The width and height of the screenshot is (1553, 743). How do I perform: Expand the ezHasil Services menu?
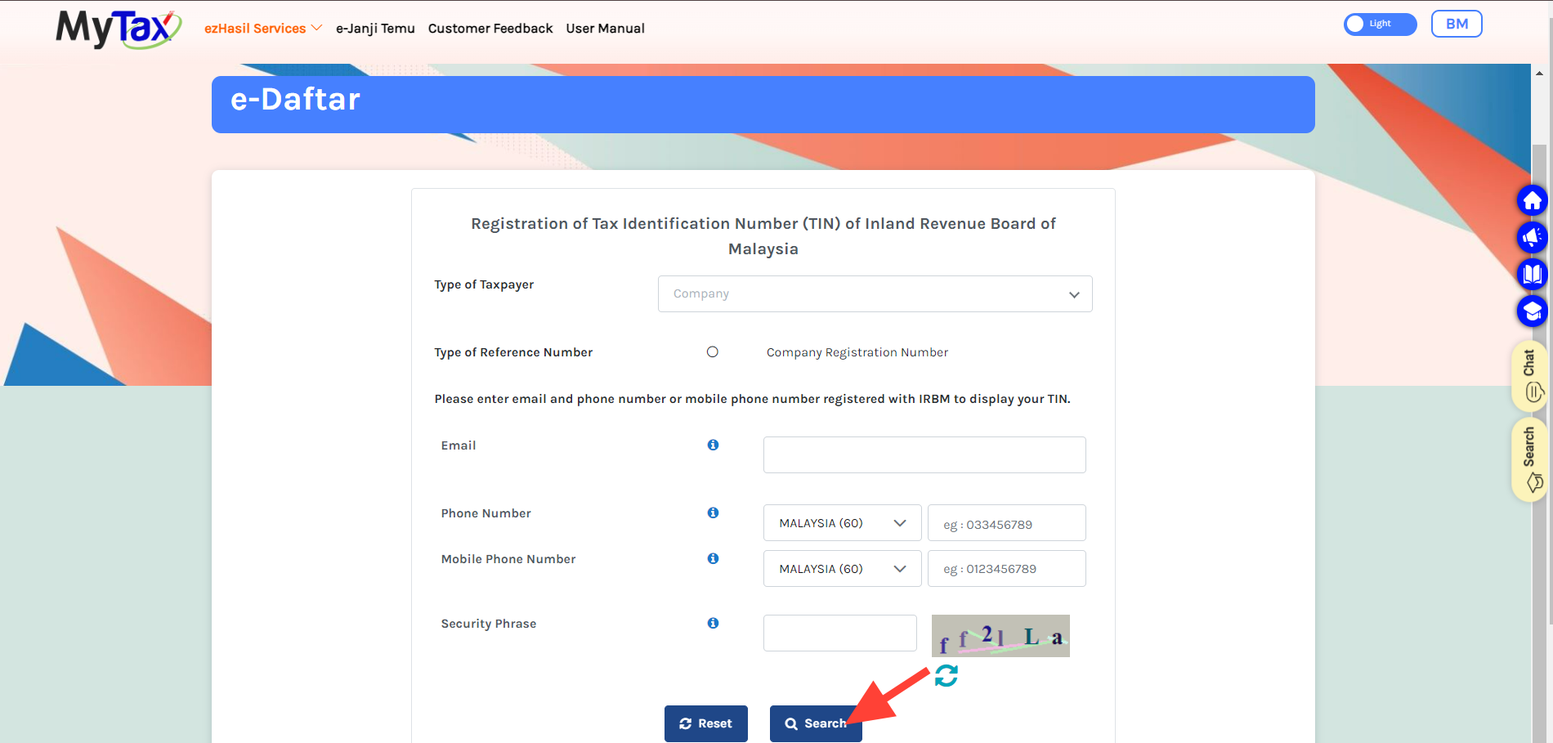[263, 29]
